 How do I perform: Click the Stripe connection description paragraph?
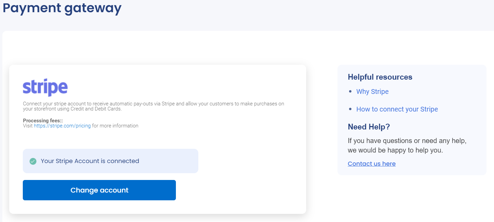pos(153,106)
